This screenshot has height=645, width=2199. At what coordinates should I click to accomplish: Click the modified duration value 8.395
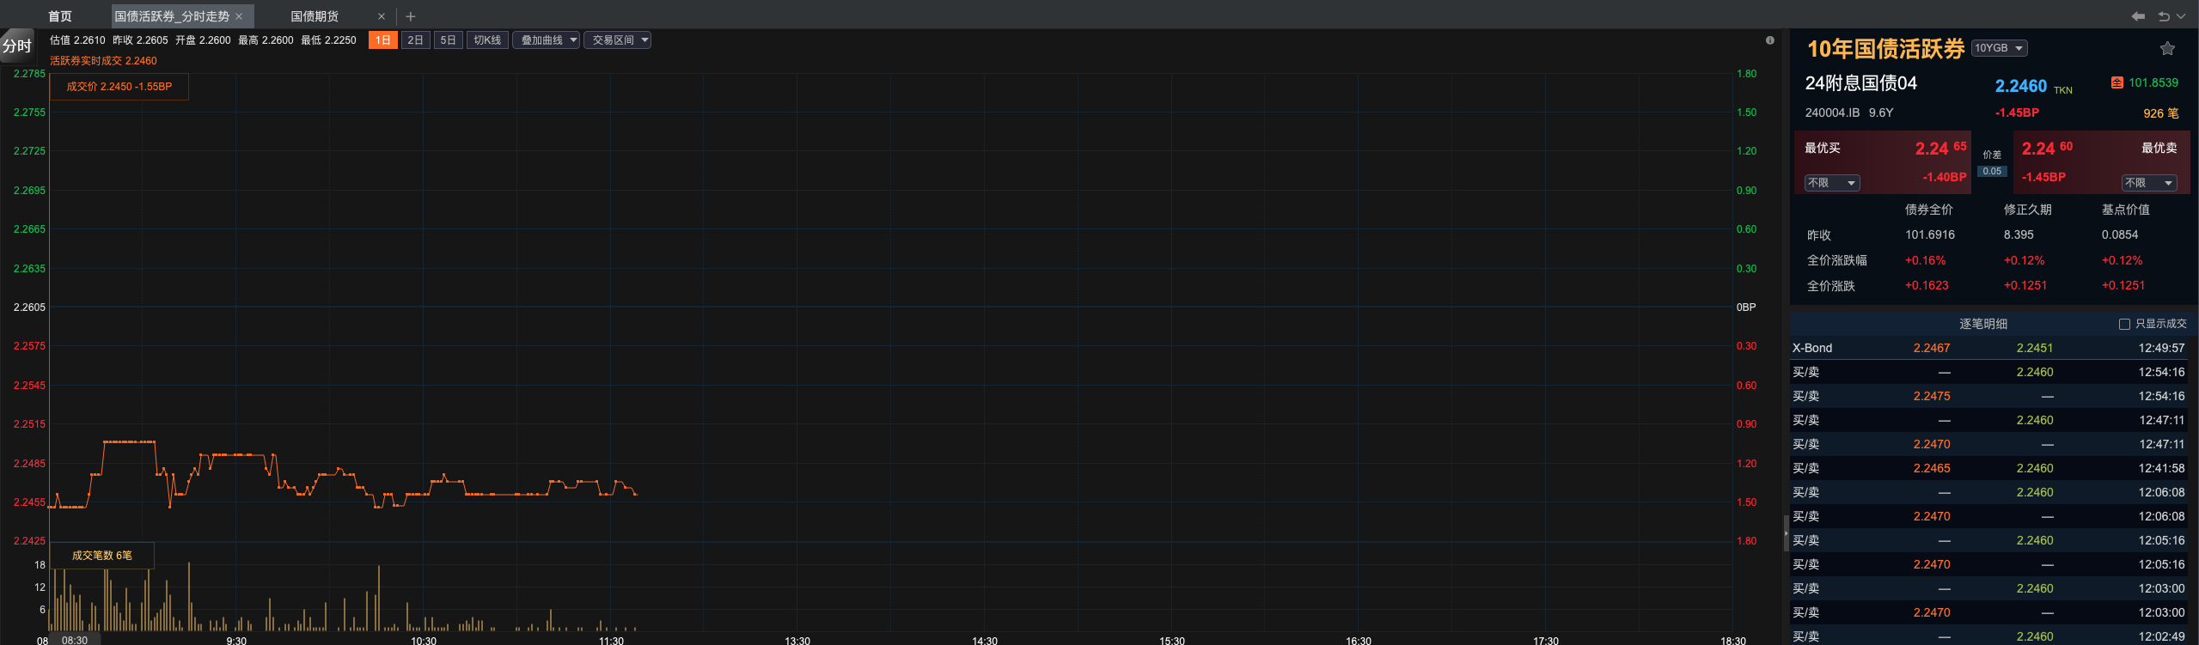coord(2019,234)
